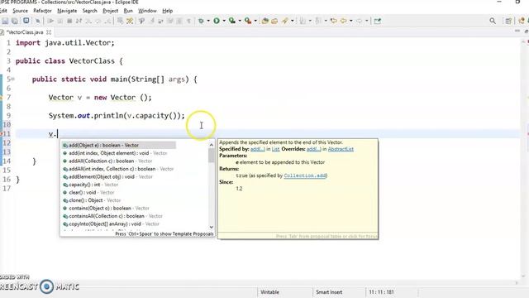The width and height of the screenshot is (529, 298).
Task: Close the VectorClass.java tab
Action: click(x=49, y=32)
